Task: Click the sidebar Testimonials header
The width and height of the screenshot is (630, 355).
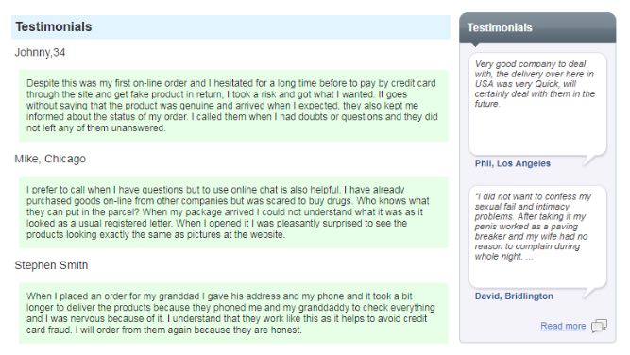Action: click(537, 27)
